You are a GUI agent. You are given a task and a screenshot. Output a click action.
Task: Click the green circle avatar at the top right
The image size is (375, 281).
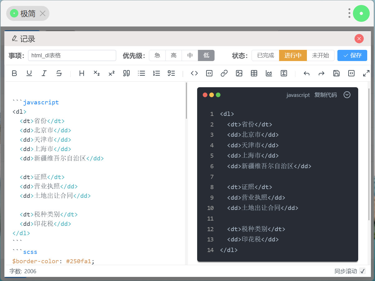pos(361,13)
